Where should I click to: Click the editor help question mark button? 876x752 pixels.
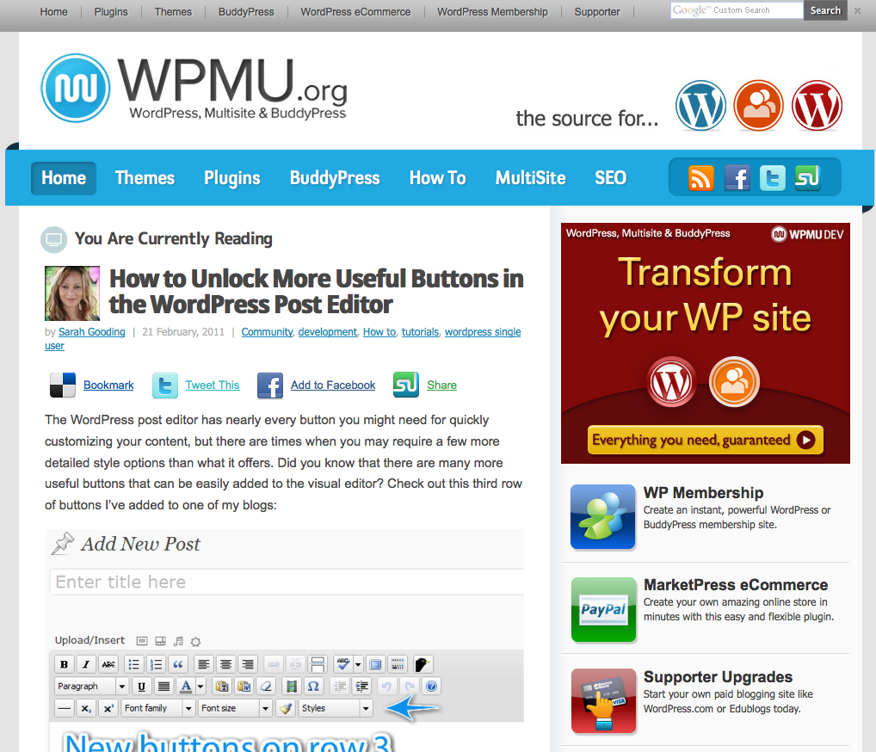pyautogui.click(x=431, y=686)
